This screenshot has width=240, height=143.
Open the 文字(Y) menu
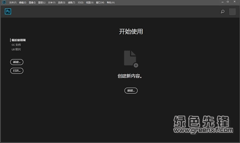[51, 3]
